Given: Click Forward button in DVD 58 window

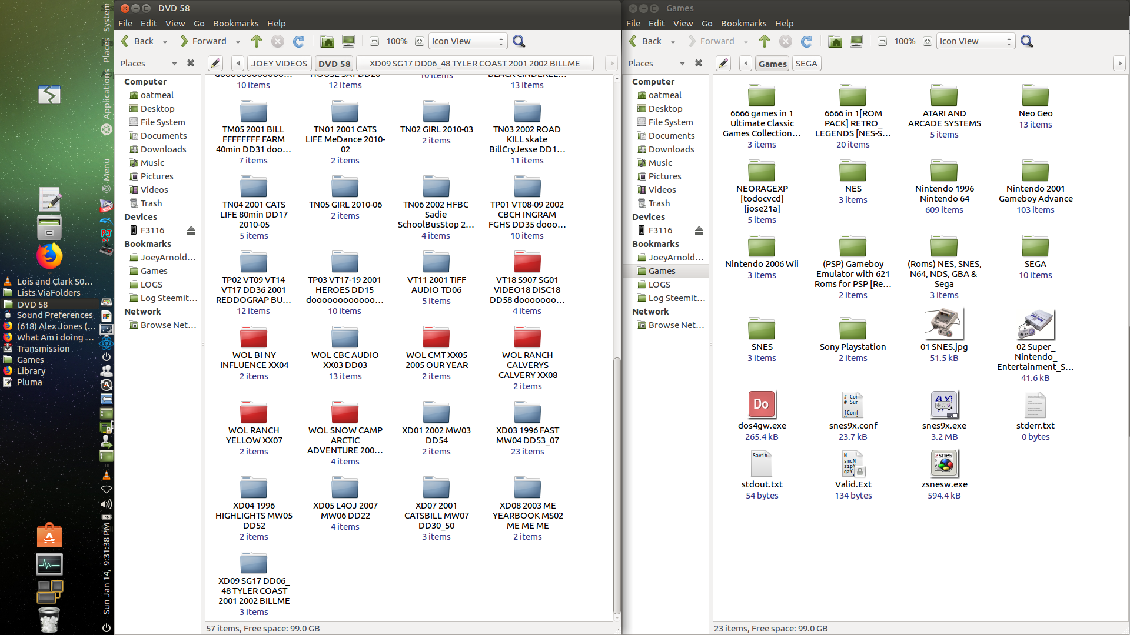Looking at the screenshot, I should [204, 41].
